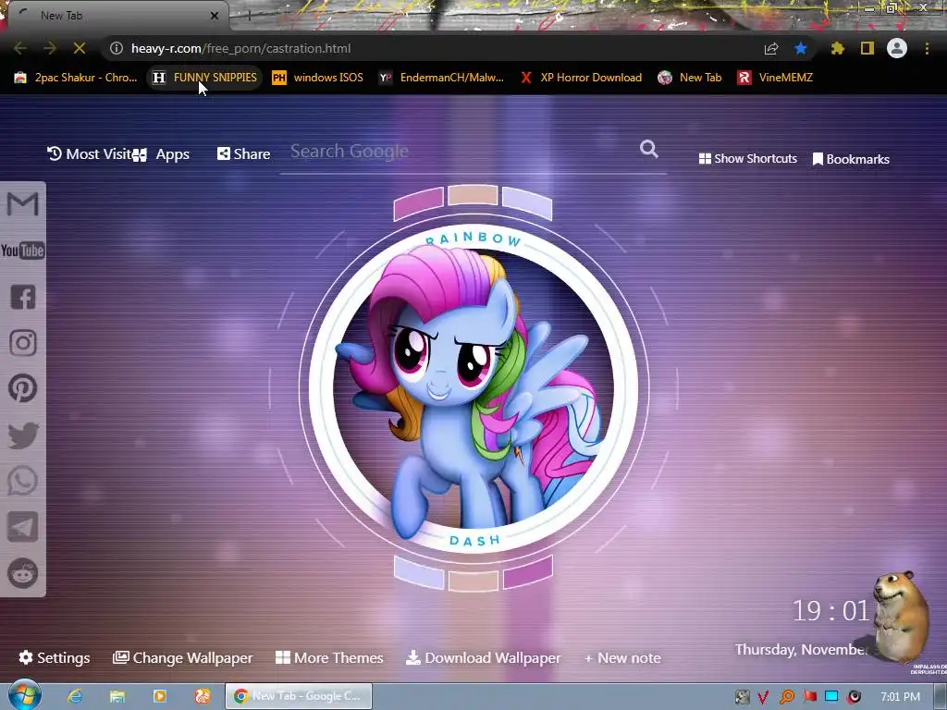The height and width of the screenshot is (710, 947).
Task: Click the 19 : 01 clock display
Action: click(831, 611)
